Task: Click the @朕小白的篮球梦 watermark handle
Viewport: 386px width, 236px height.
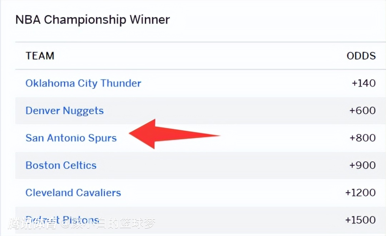Action: [107, 224]
